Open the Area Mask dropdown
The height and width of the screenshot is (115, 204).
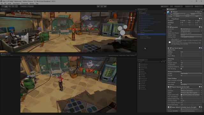tap(191, 84)
